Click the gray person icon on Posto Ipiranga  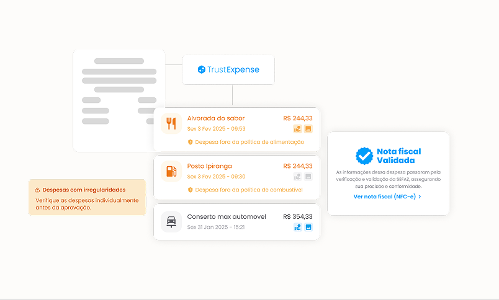click(x=298, y=177)
